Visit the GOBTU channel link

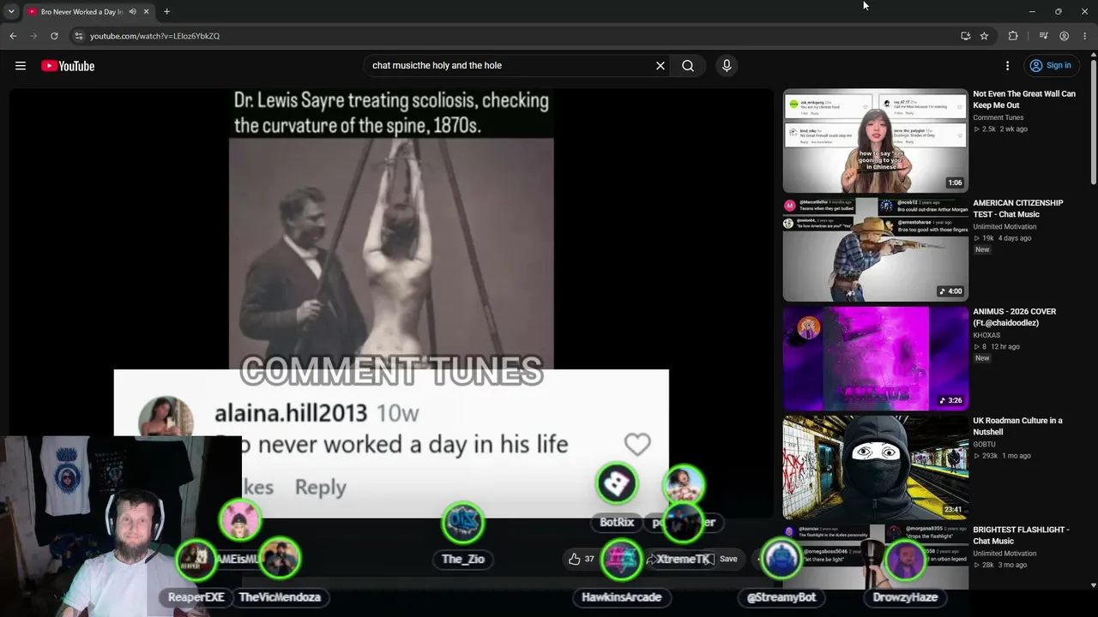click(984, 444)
